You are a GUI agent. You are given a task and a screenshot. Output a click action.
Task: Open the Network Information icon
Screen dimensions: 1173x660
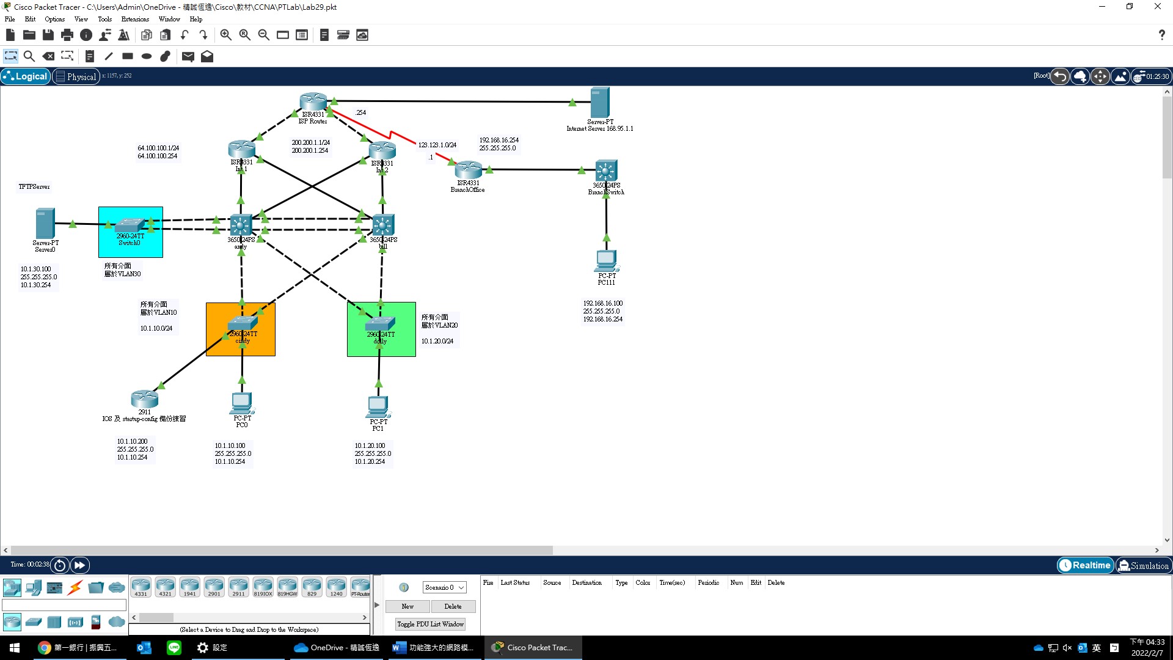coord(86,35)
